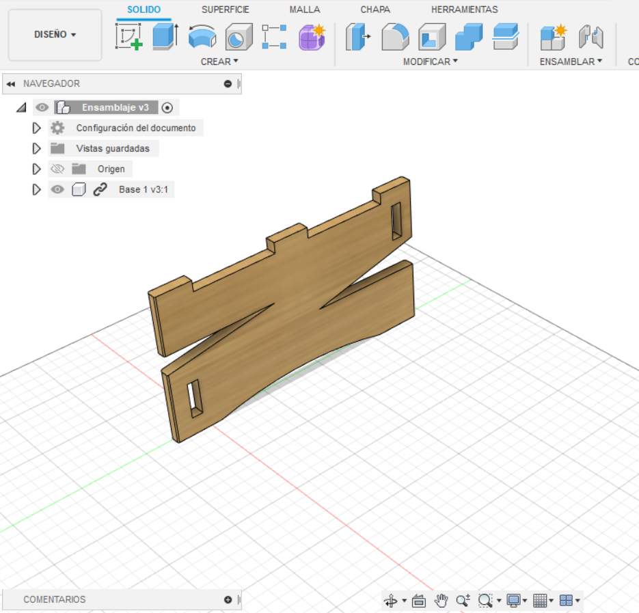
Task: Expand the Base 1 v3:1 node
Action: point(36,189)
